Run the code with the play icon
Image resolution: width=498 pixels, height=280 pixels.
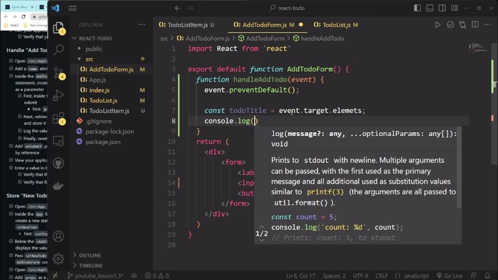(x=438, y=25)
